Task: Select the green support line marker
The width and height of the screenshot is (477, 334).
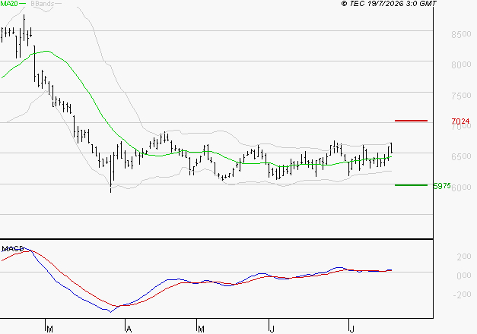Action: [x=411, y=185]
